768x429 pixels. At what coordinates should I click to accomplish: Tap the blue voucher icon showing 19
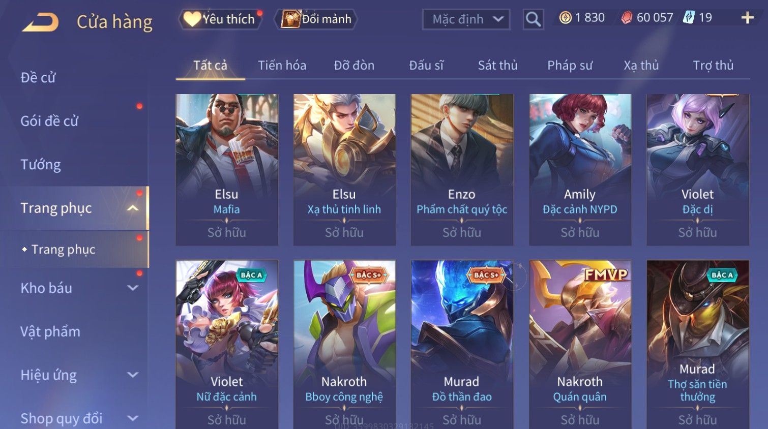[x=689, y=18]
